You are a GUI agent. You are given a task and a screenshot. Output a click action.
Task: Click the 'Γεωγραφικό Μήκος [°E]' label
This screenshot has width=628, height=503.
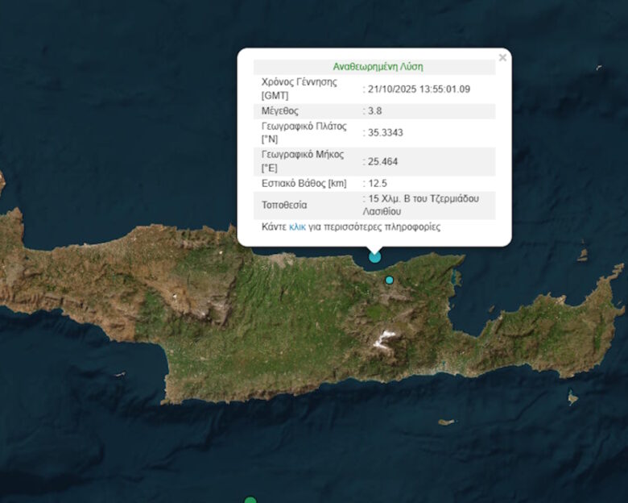pos(302,161)
